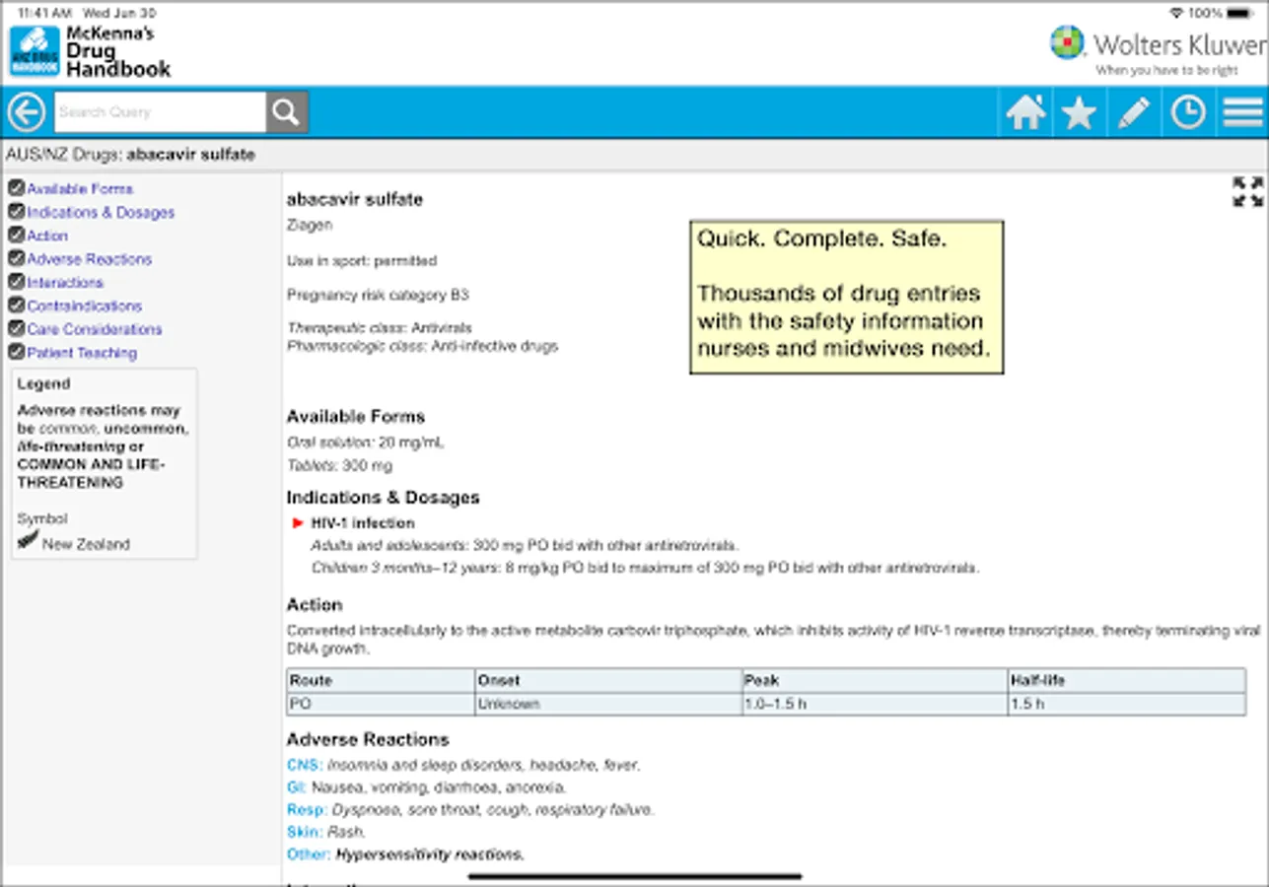The height and width of the screenshot is (887, 1269).
Task: Toggle the Care Considerations checkbox
Action: point(16,329)
